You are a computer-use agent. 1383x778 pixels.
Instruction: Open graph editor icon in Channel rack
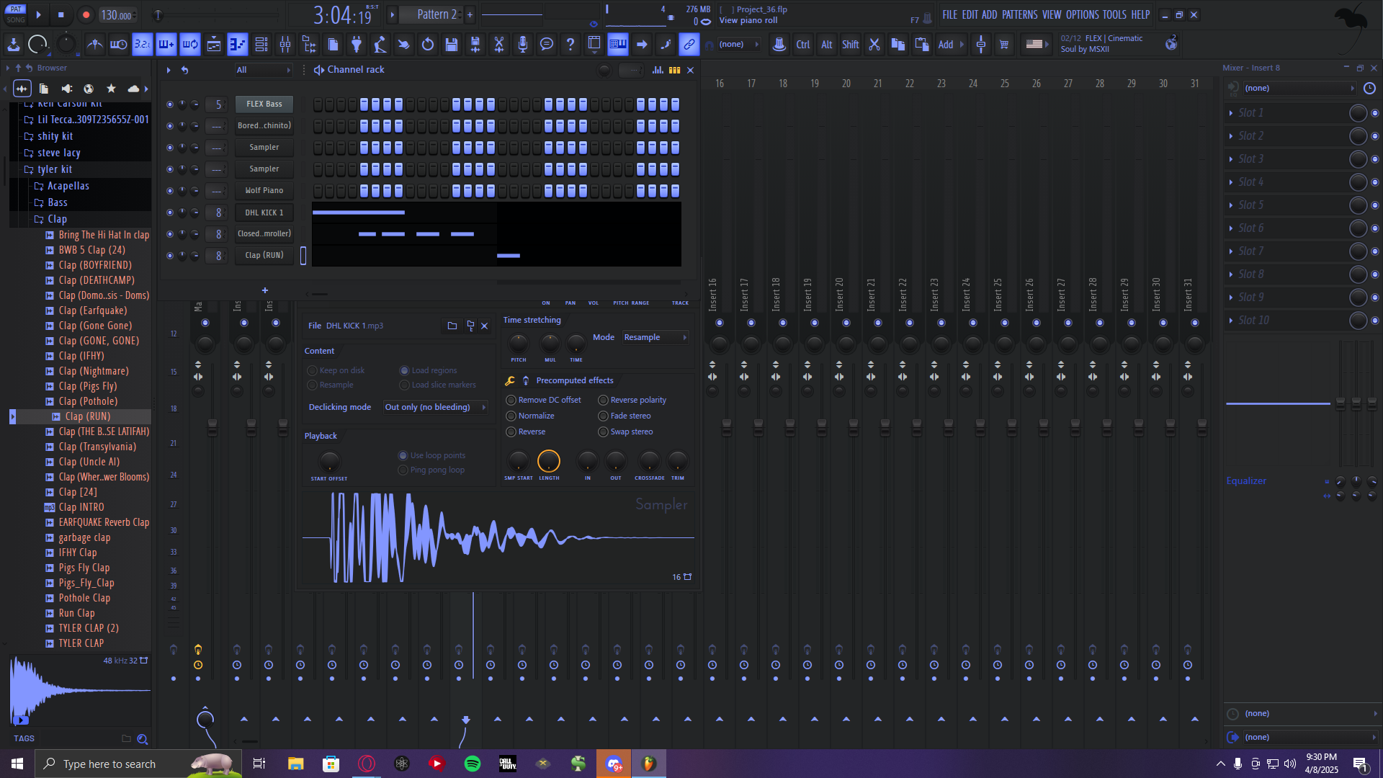pos(658,70)
